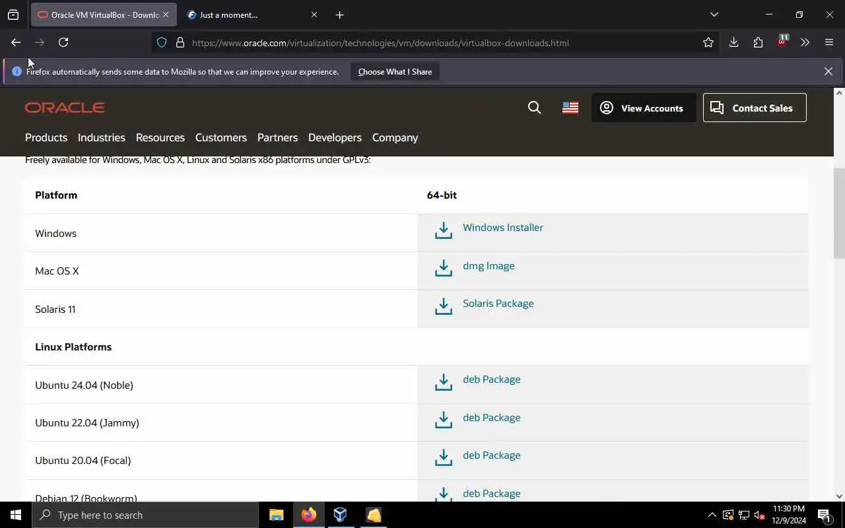This screenshot has width=845, height=528.
Task: Click the uBlock extension icon with badge
Action: (782, 42)
